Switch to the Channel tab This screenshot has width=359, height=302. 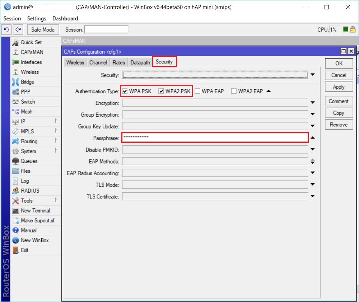coord(98,62)
